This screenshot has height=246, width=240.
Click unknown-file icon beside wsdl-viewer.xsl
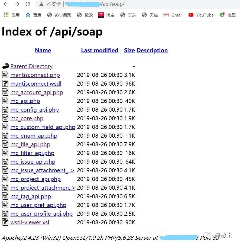click(5, 222)
